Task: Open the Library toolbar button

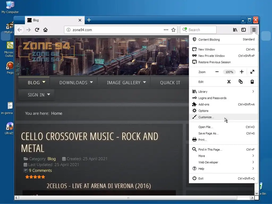Action: pos(235,30)
